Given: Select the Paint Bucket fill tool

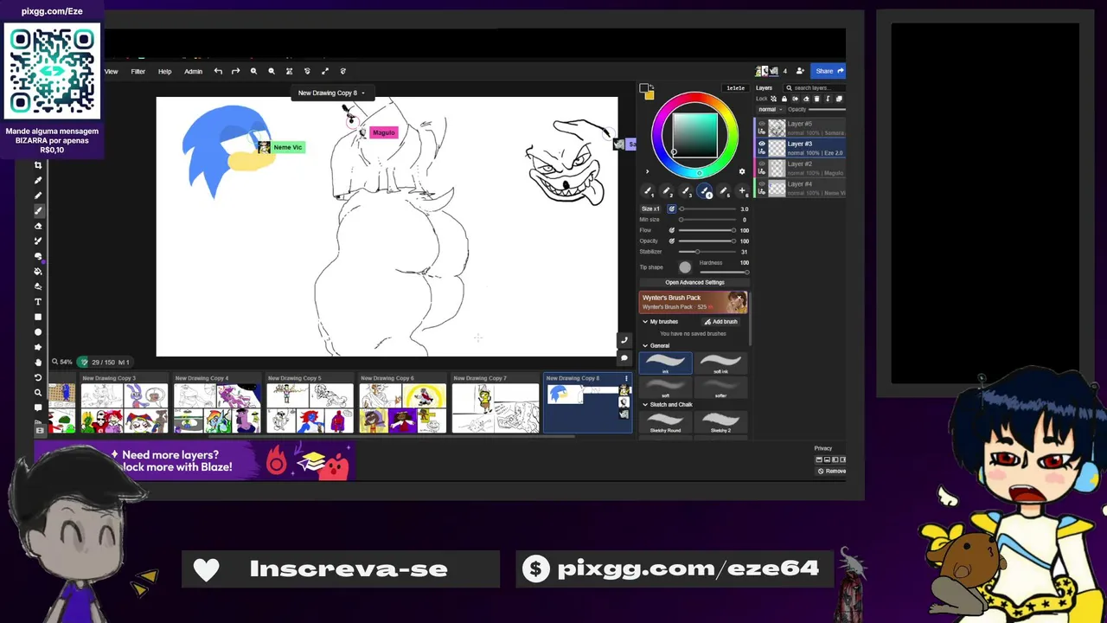Looking at the screenshot, I should click(x=38, y=271).
